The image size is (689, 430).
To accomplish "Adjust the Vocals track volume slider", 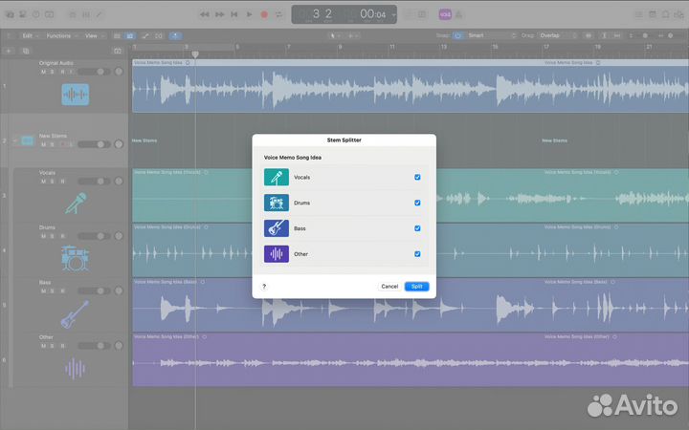I will pyautogui.click(x=94, y=182).
